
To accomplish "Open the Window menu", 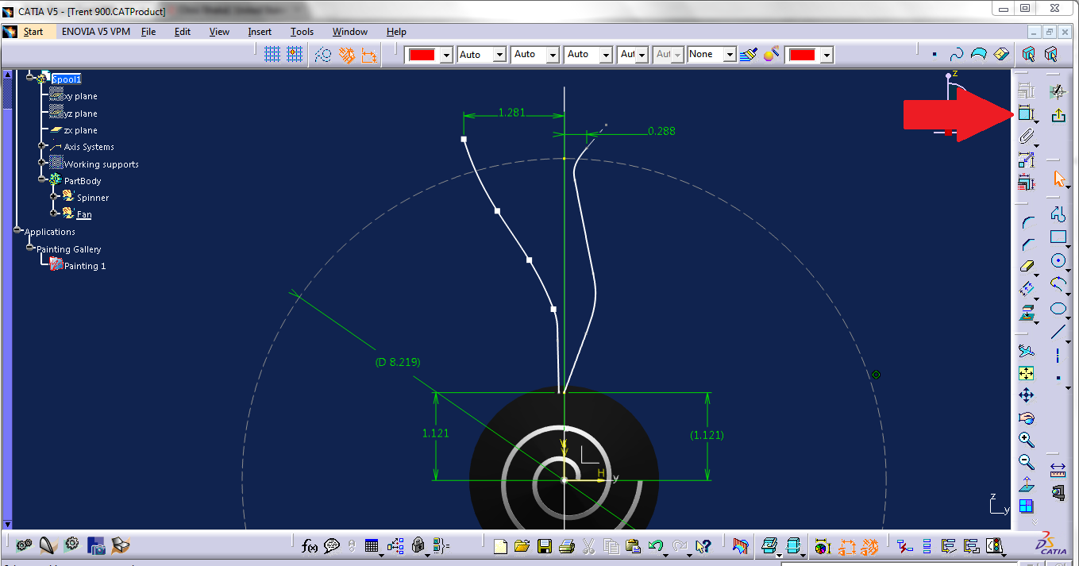I will (349, 32).
